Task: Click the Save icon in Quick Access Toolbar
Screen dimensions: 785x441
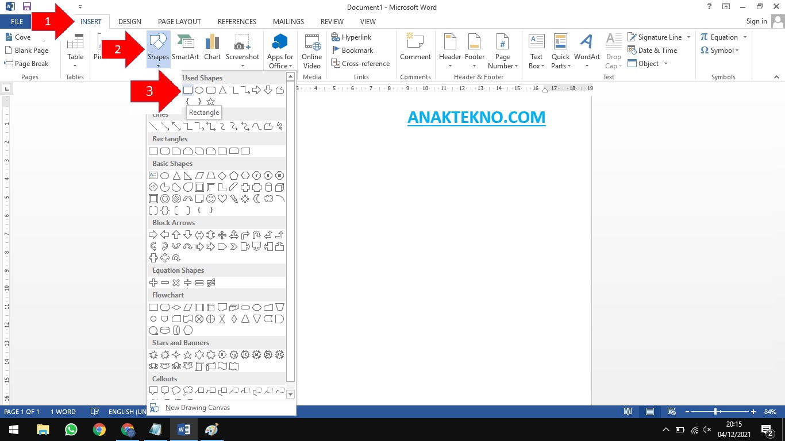Action: coord(26,7)
